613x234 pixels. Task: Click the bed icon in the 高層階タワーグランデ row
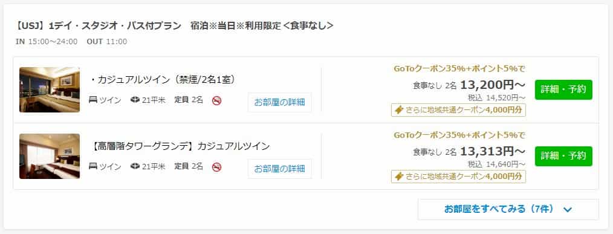[93, 166]
